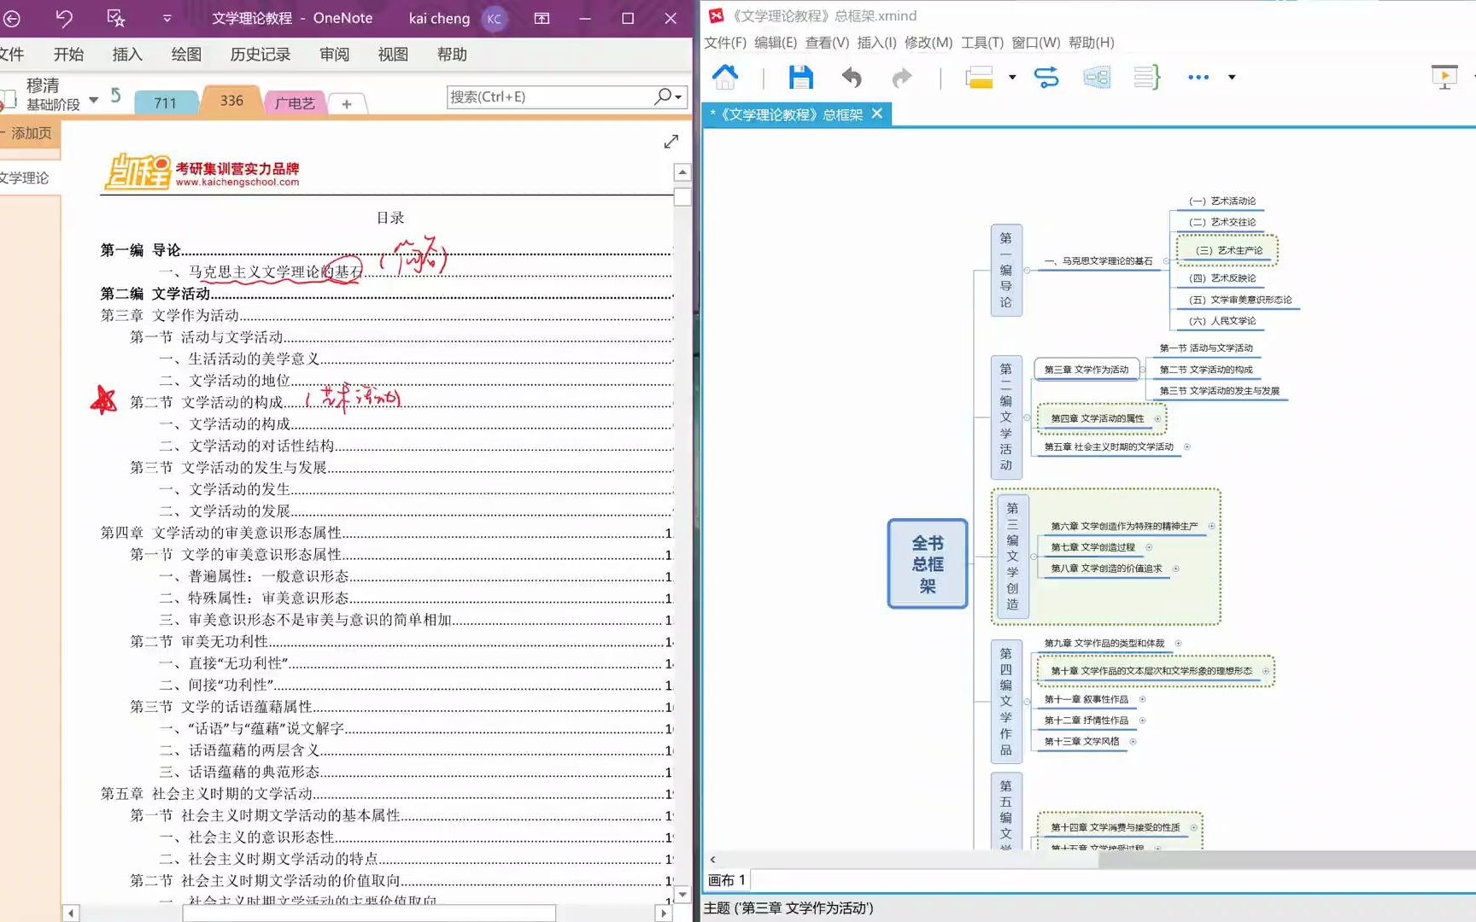The width and height of the screenshot is (1476, 922).
Task: Open the 查看(V) menu in XMind
Action: coord(826,43)
